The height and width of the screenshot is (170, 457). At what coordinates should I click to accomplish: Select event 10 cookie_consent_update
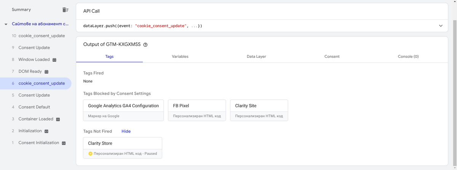click(x=42, y=36)
